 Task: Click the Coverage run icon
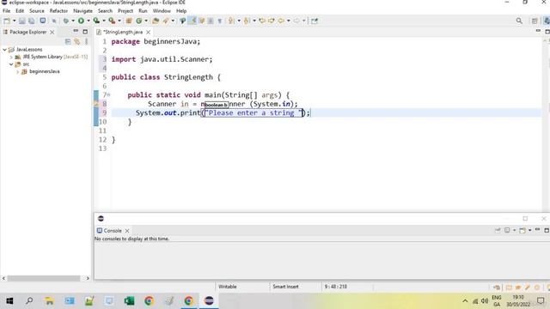96,21
